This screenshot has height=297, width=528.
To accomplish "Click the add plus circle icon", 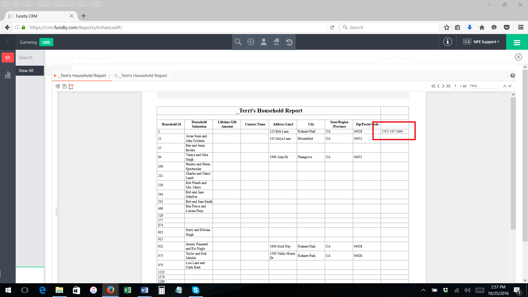I will pyautogui.click(x=251, y=42).
